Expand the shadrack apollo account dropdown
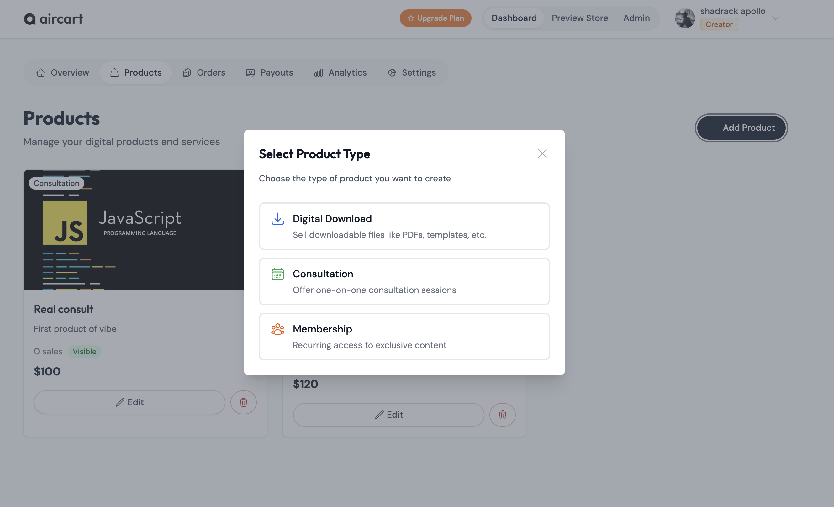834x507 pixels. pos(775,18)
